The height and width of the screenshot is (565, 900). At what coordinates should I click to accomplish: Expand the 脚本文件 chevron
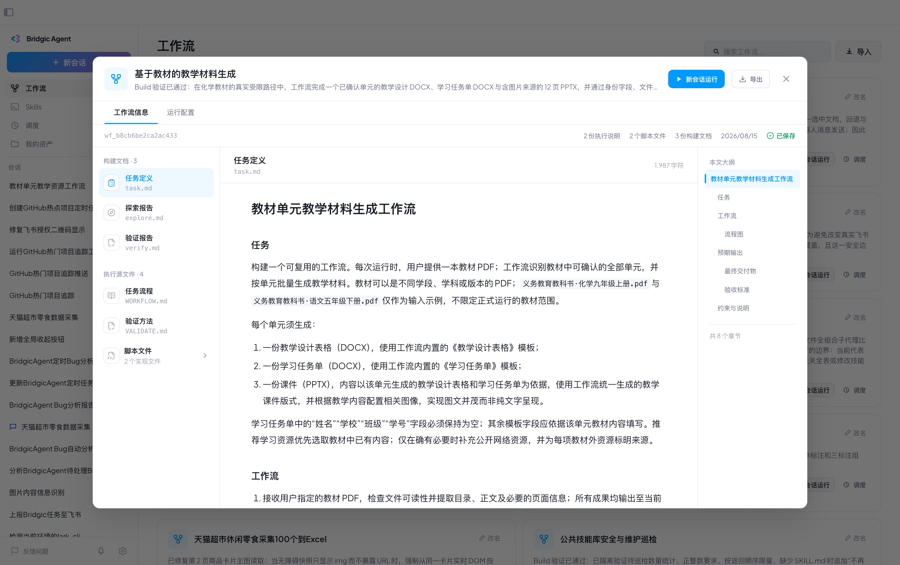click(x=205, y=355)
